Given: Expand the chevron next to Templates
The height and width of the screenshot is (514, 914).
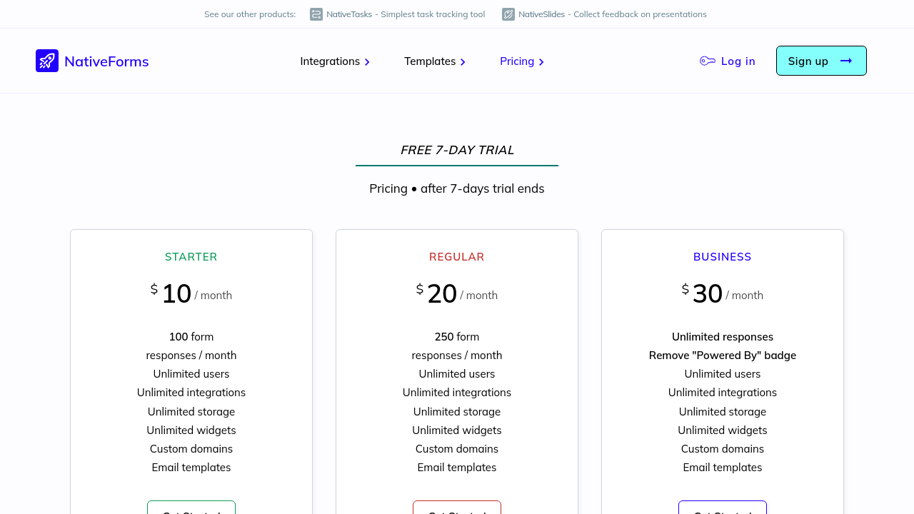Looking at the screenshot, I should 463,62.
